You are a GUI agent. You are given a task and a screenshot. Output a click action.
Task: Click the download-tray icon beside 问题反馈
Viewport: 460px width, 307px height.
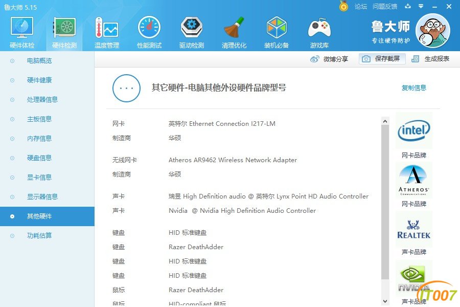(408, 6)
